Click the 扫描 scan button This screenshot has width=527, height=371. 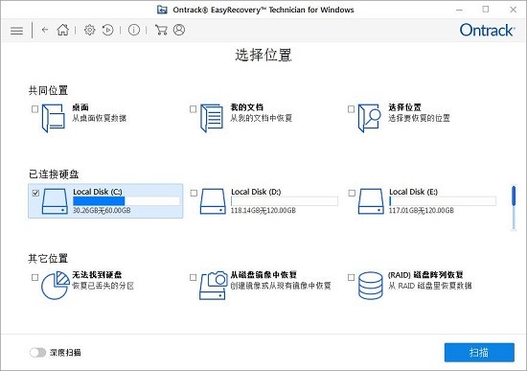[479, 353]
